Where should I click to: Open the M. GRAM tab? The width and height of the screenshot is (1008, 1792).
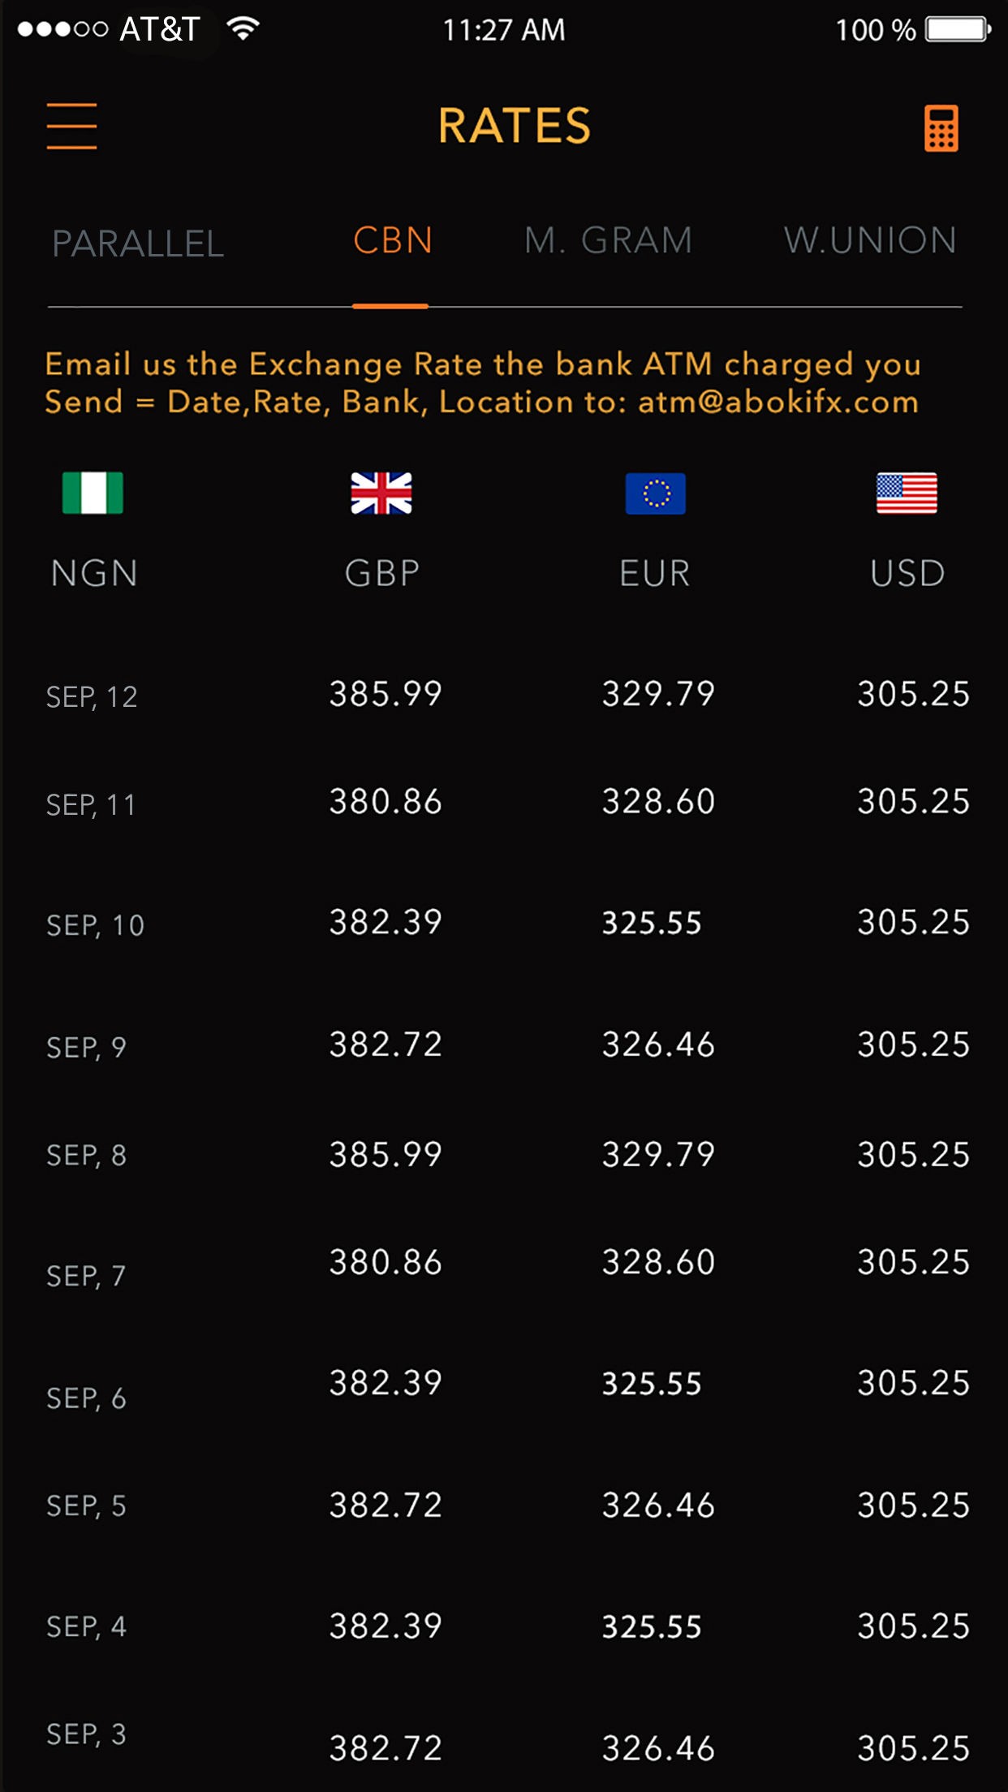(608, 241)
